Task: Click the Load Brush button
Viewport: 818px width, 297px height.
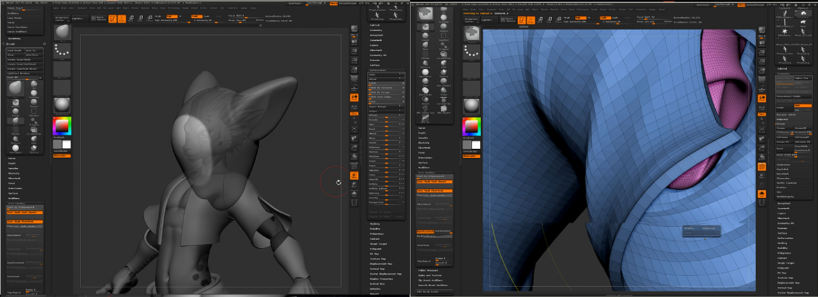Action: click(14, 50)
